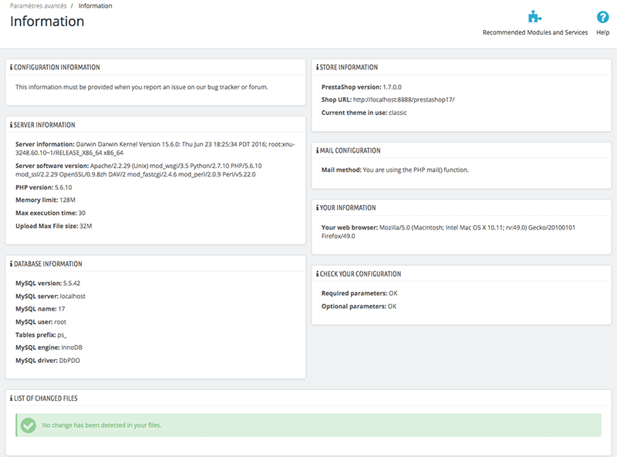Select the Information breadcrumb item
Viewport: 617px width, 457px height.
point(95,6)
